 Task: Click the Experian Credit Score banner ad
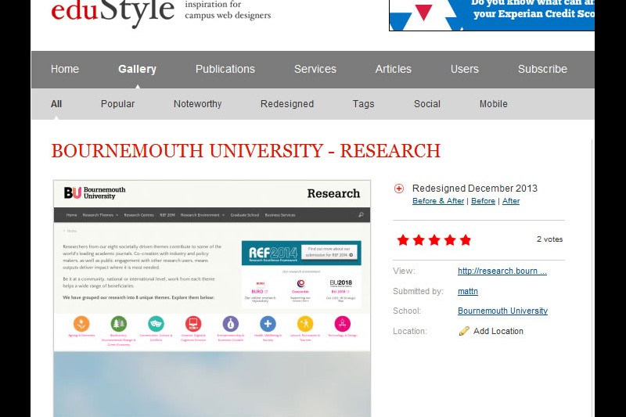pos(492,15)
